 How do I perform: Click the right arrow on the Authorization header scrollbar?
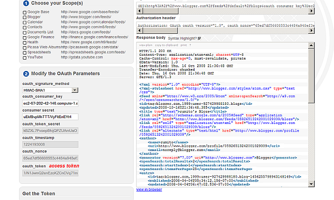(312, 30)
